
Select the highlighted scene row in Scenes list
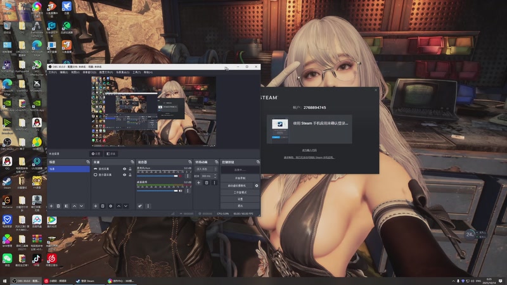pyautogui.click(x=69, y=169)
